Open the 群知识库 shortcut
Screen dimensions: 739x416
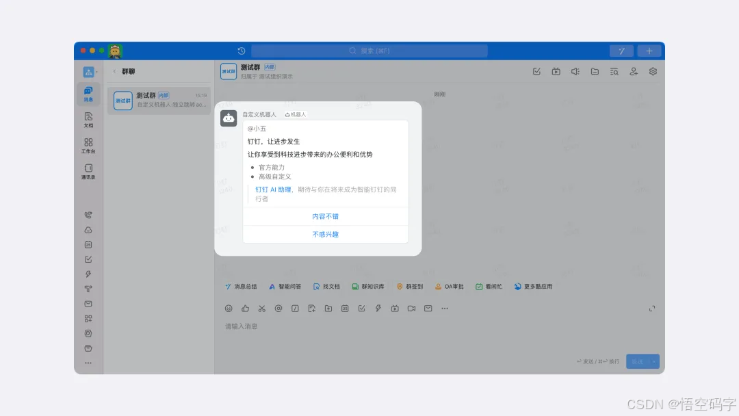coord(368,287)
